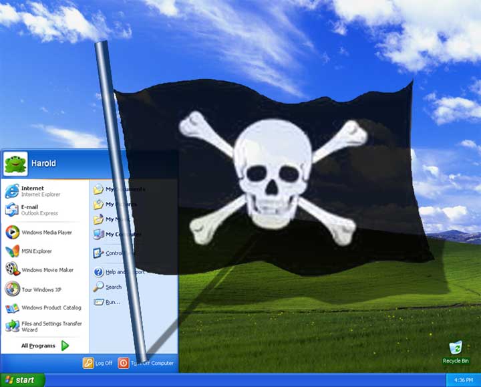Click the red Turn Off Computer icon

124,363
